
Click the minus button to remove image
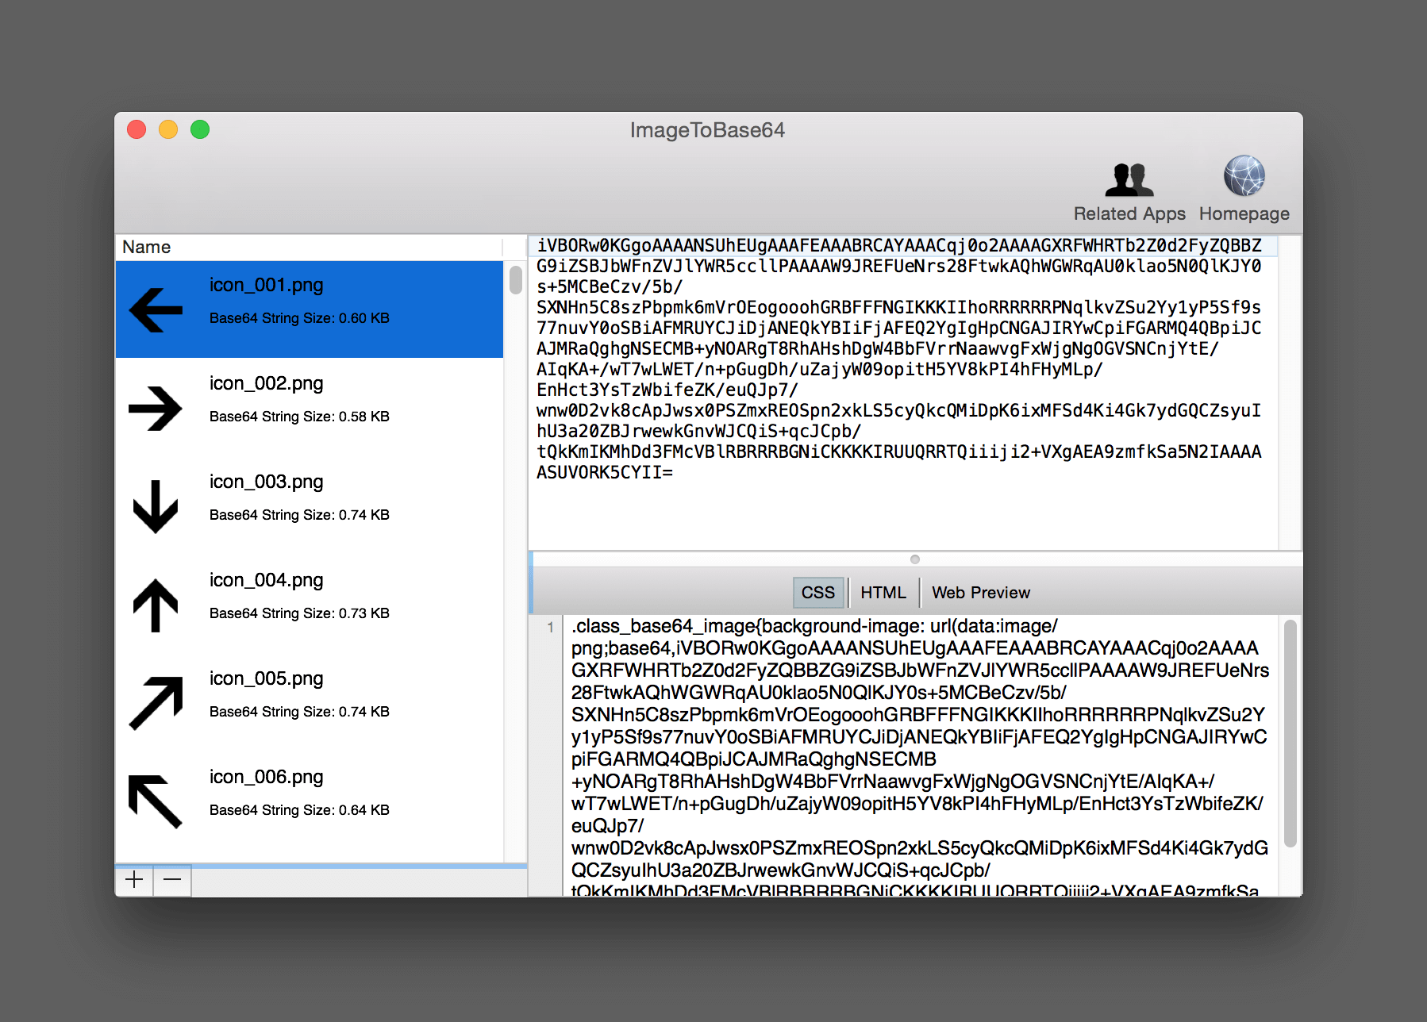[172, 880]
